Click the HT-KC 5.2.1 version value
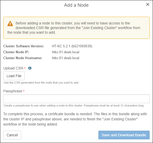 click(72, 46)
